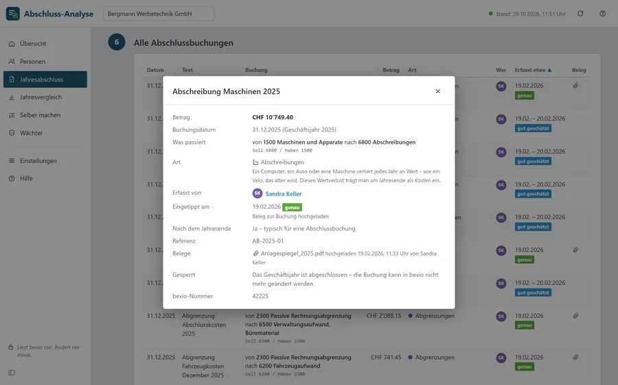618x385 pixels.
Task: Click the Einstellungen sliders icon
Action: [x=12, y=160]
